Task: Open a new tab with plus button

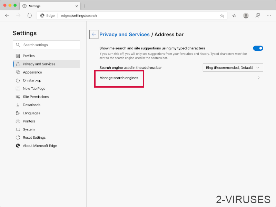Action: pyautogui.click(x=85, y=6)
